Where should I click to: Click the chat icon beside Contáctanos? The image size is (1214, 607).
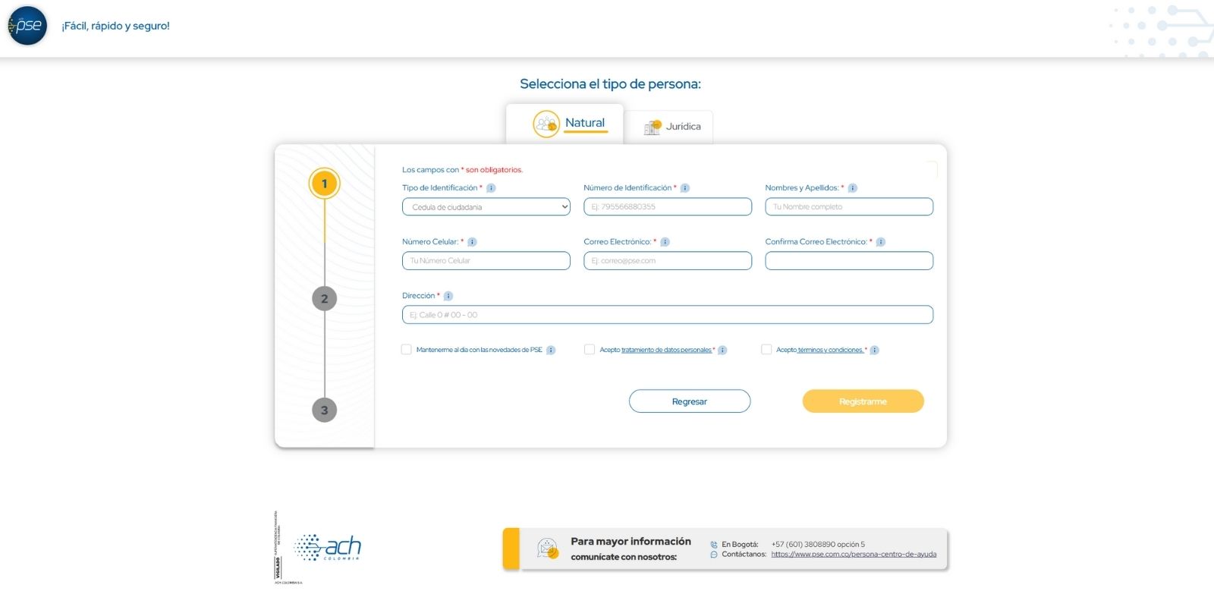pos(714,555)
